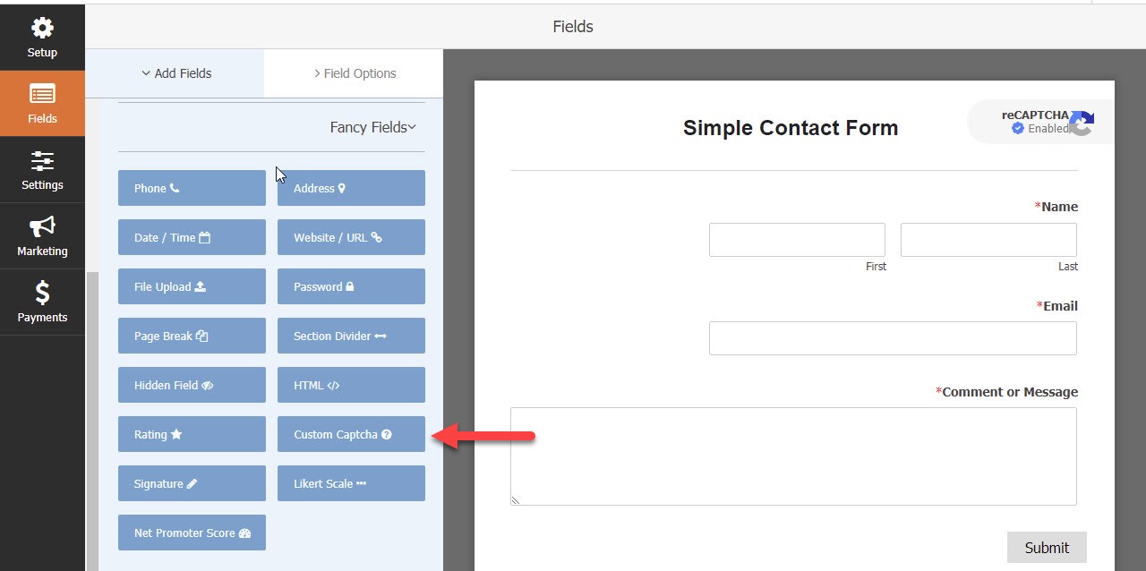1146x571 pixels.
Task: Add the Rating star field
Action: [x=192, y=434]
